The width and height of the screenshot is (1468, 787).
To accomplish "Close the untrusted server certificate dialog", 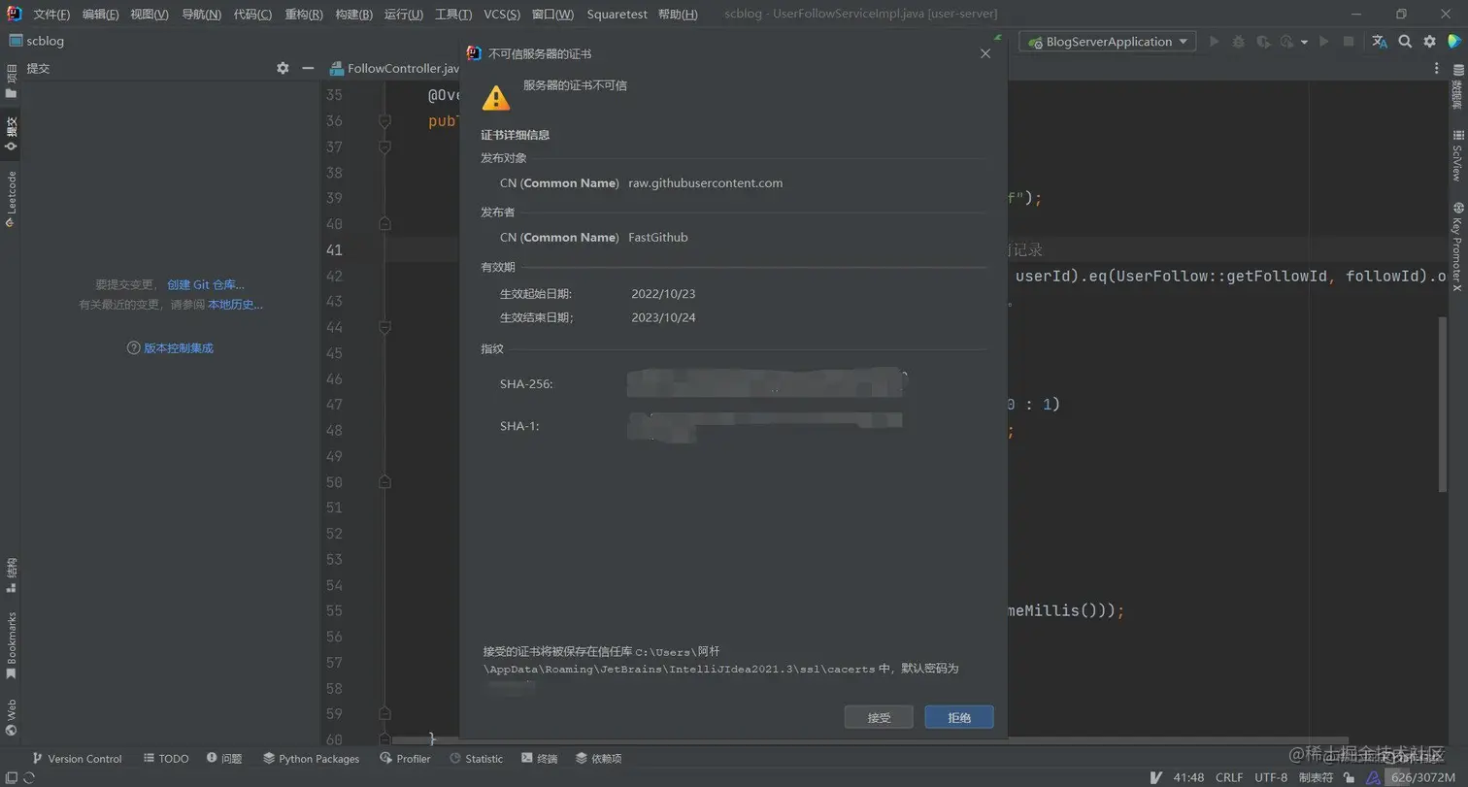I will coord(985,53).
